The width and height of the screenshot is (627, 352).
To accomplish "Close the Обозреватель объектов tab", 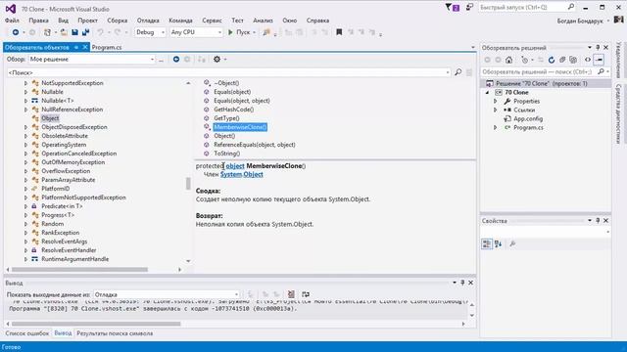I will pos(85,47).
